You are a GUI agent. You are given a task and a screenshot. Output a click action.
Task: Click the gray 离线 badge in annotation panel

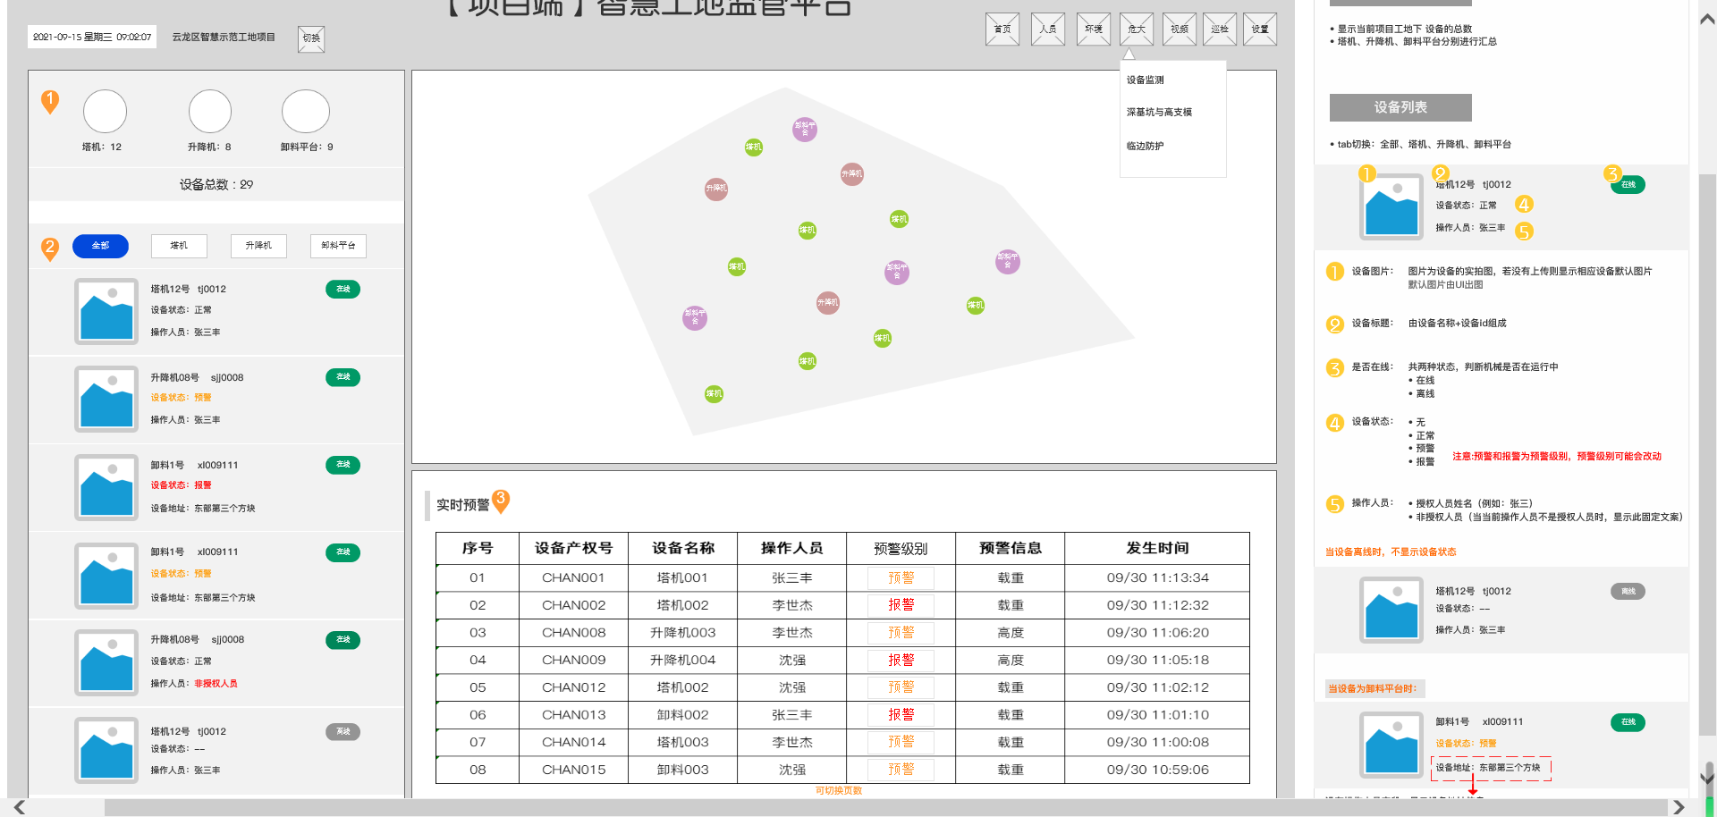pos(1628,592)
